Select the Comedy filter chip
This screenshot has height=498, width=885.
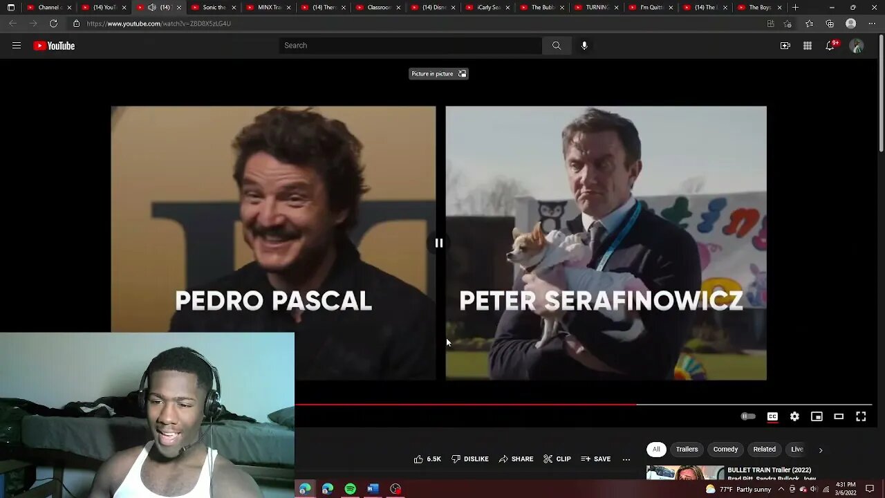(725, 449)
